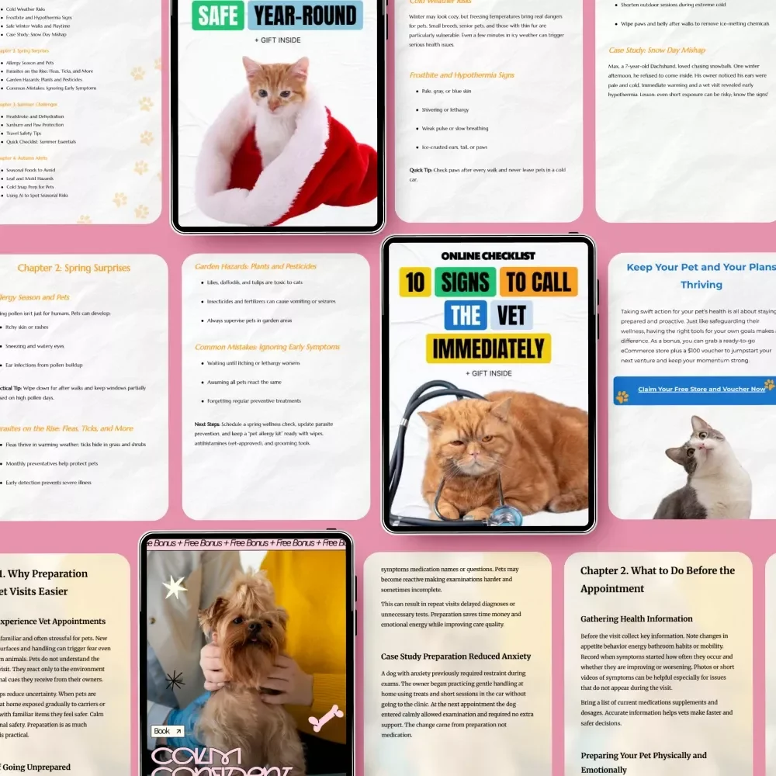Click bullet Shivering or lethargy
This screenshot has height=776, width=776.
point(445,110)
